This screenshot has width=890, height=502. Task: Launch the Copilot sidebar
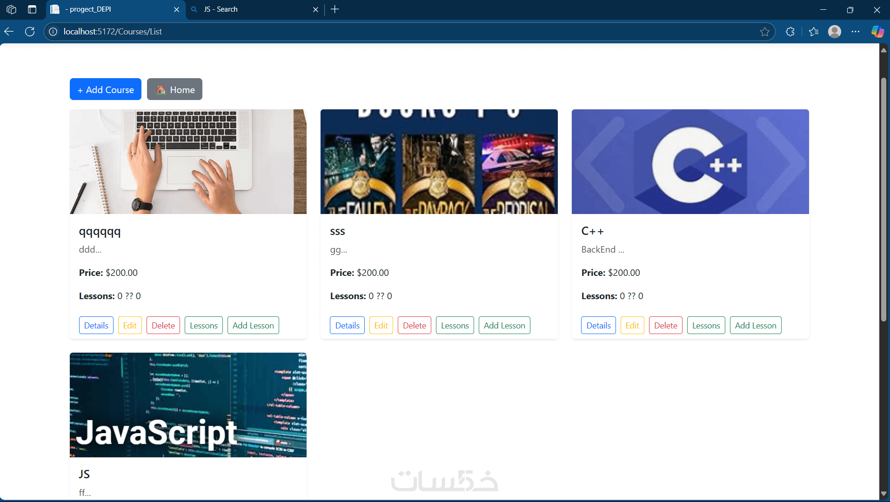point(877,32)
